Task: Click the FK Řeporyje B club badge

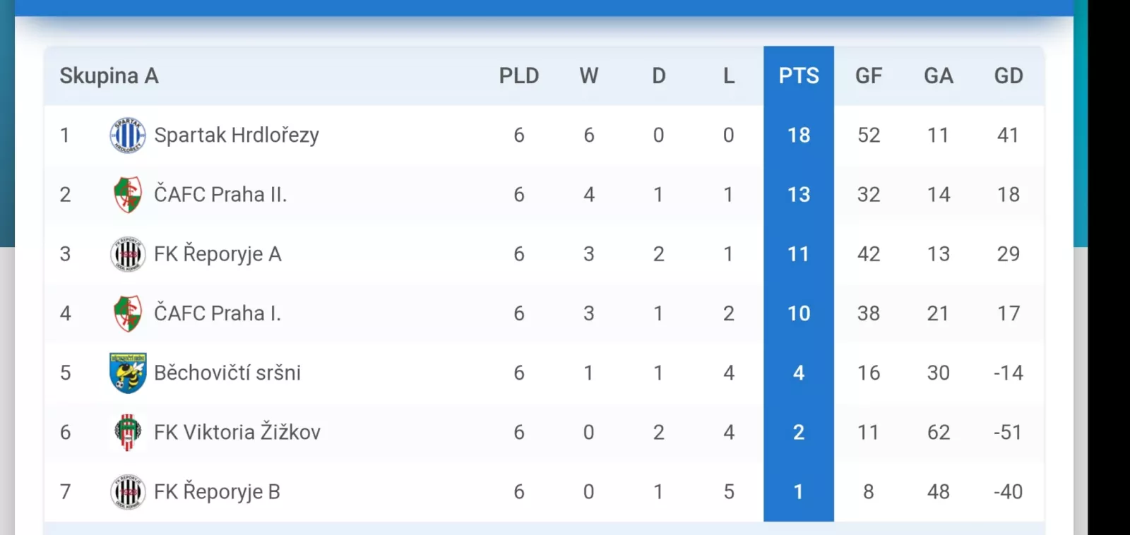Action: (x=128, y=492)
